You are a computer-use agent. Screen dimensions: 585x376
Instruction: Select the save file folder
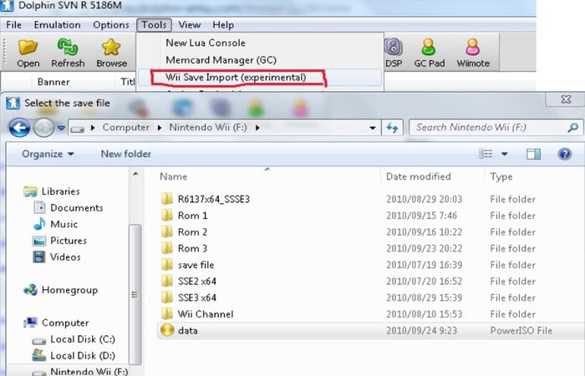196,265
